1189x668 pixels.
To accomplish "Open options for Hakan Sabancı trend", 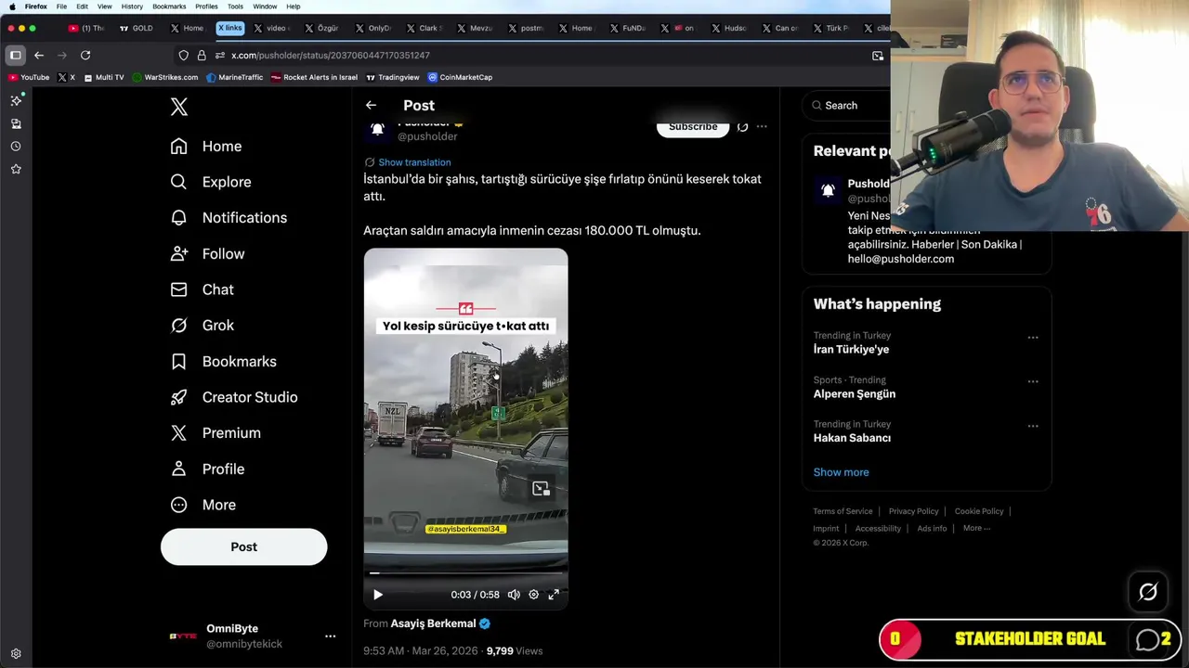I will (1033, 427).
